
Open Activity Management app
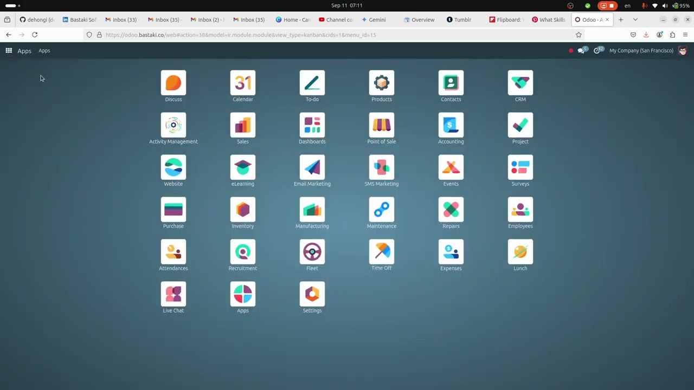click(173, 125)
